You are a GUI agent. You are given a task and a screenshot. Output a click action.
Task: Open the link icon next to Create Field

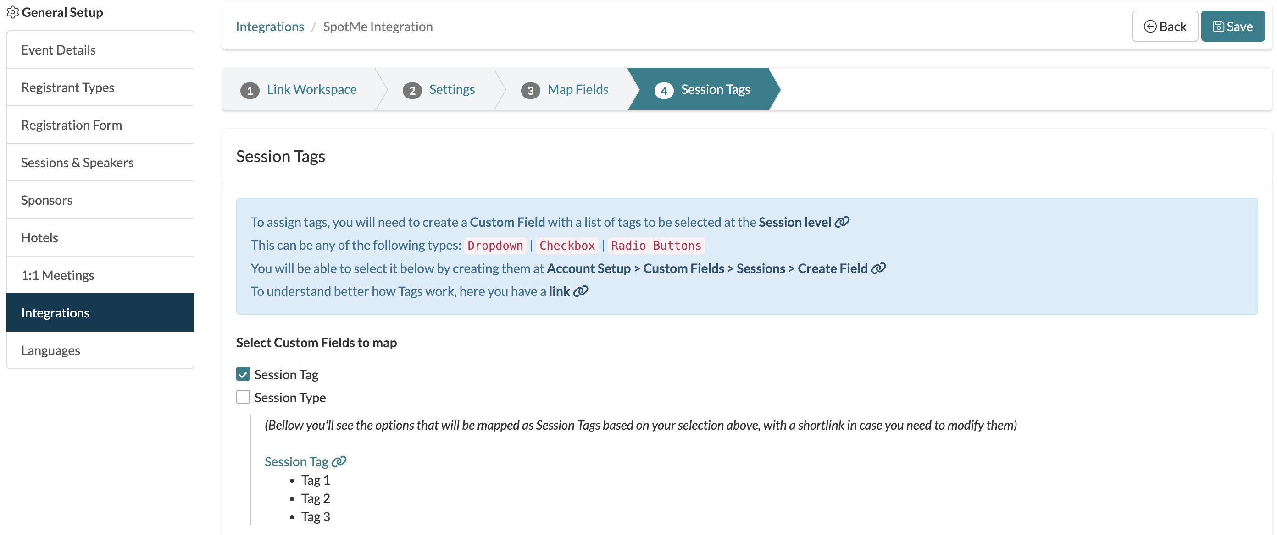point(878,268)
